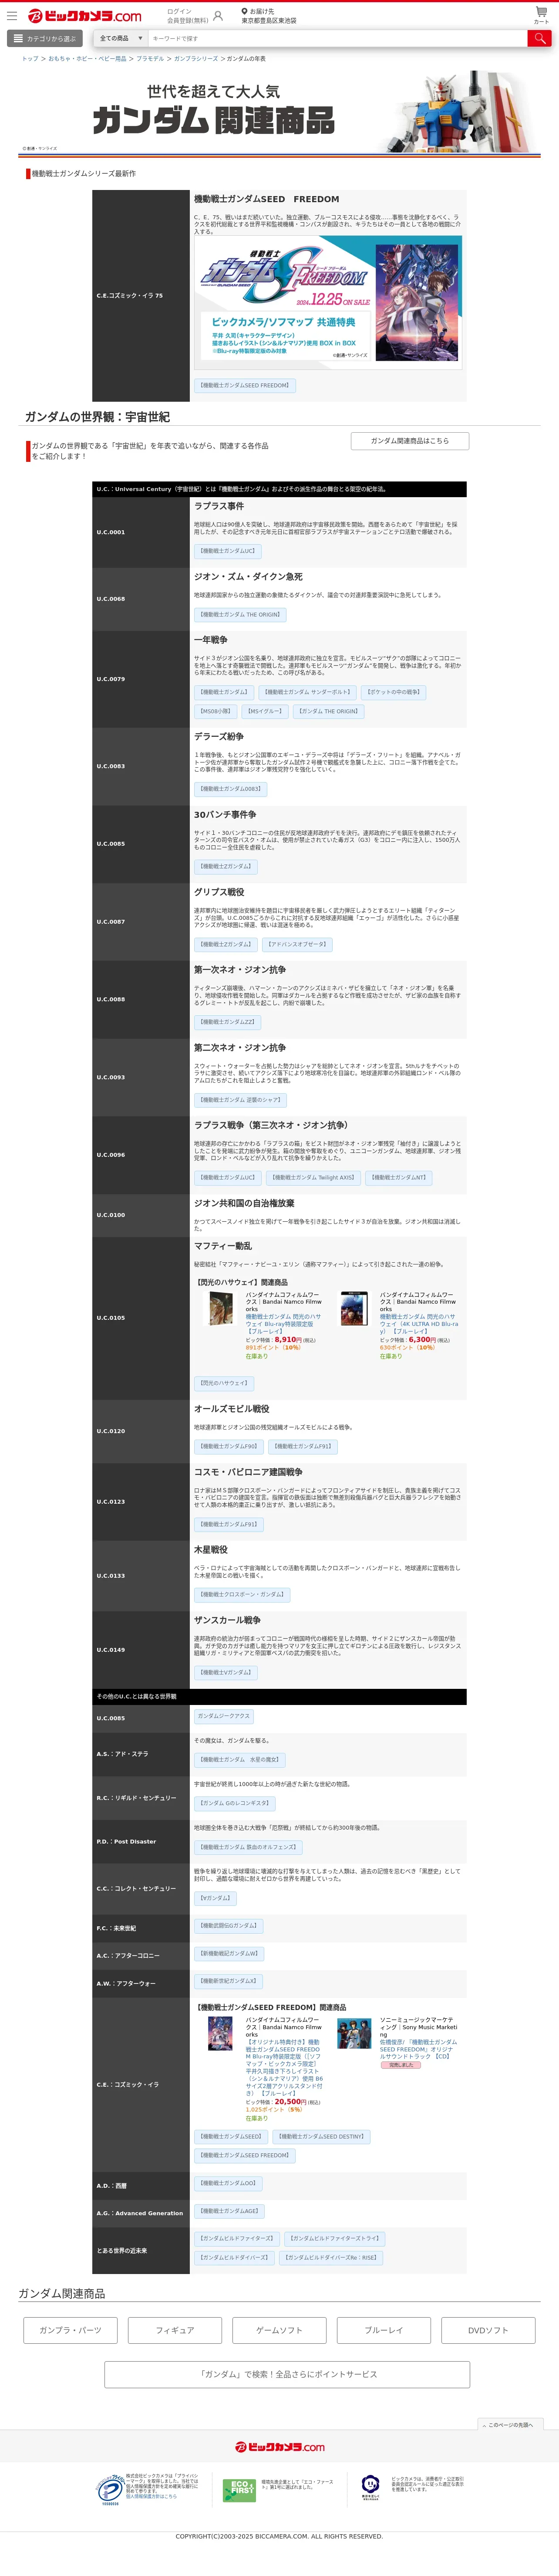
Task: Open the 機動武闘伝Gガンダム tag
Action: 228,1925
